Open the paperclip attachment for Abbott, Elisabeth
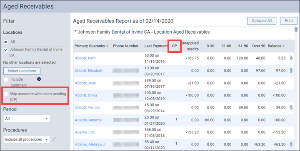 [x=291, y=71]
